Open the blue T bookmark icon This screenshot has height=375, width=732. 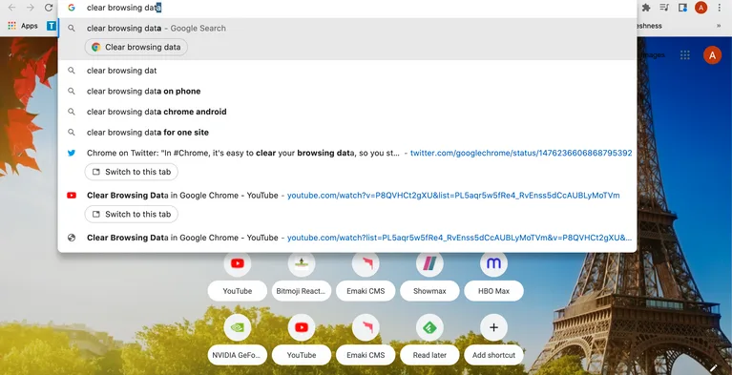(x=52, y=26)
